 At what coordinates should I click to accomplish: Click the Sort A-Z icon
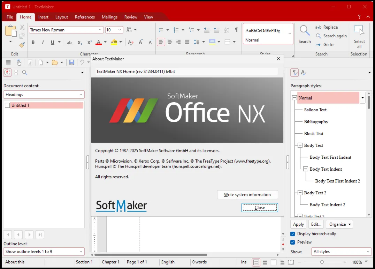tap(227, 30)
